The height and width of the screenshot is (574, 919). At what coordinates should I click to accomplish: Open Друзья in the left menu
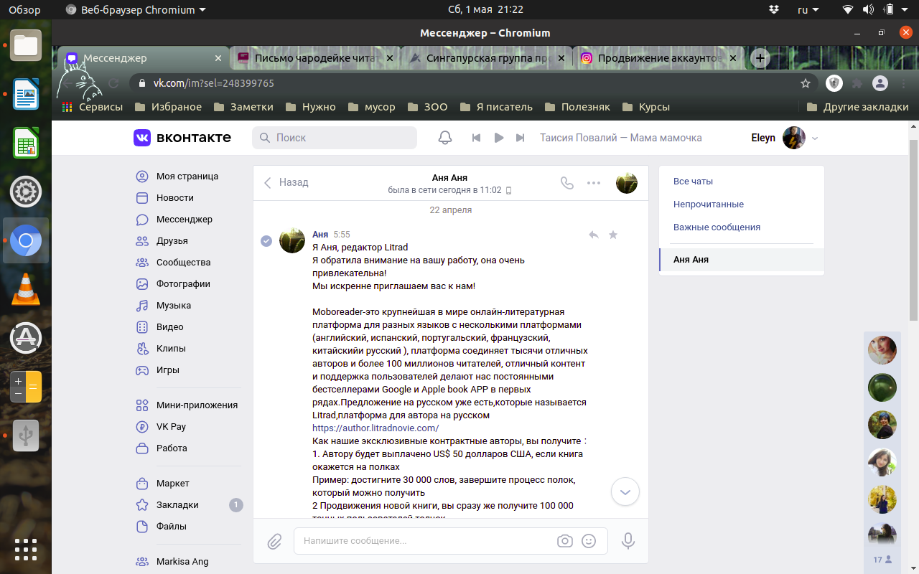172,241
